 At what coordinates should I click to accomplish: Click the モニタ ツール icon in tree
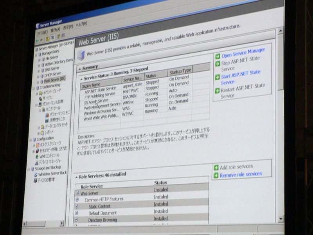pyautogui.click(x=43, y=110)
